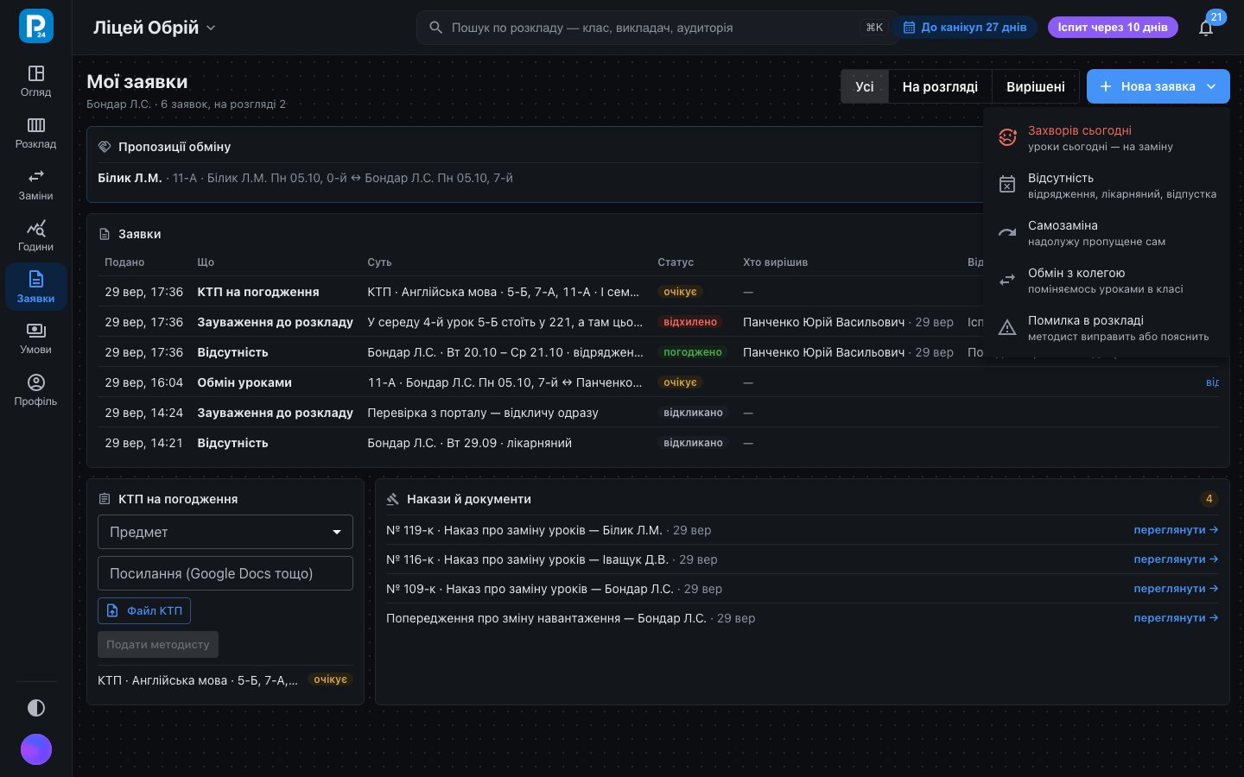
Task: Click the До канікул 27 днів badge
Action: (x=965, y=28)
